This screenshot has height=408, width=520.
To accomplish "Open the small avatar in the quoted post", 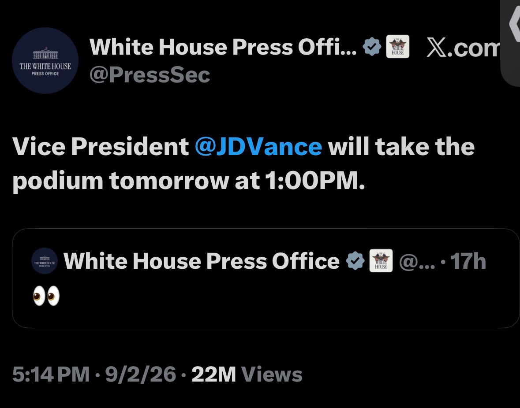I will pos(45,261).
